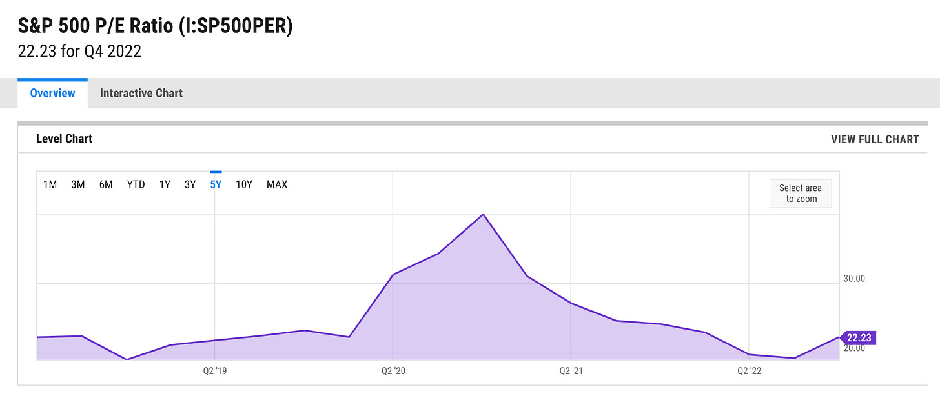940x398 pixels.
Task: Select the 10Y time range
Action: pos(244,184)
